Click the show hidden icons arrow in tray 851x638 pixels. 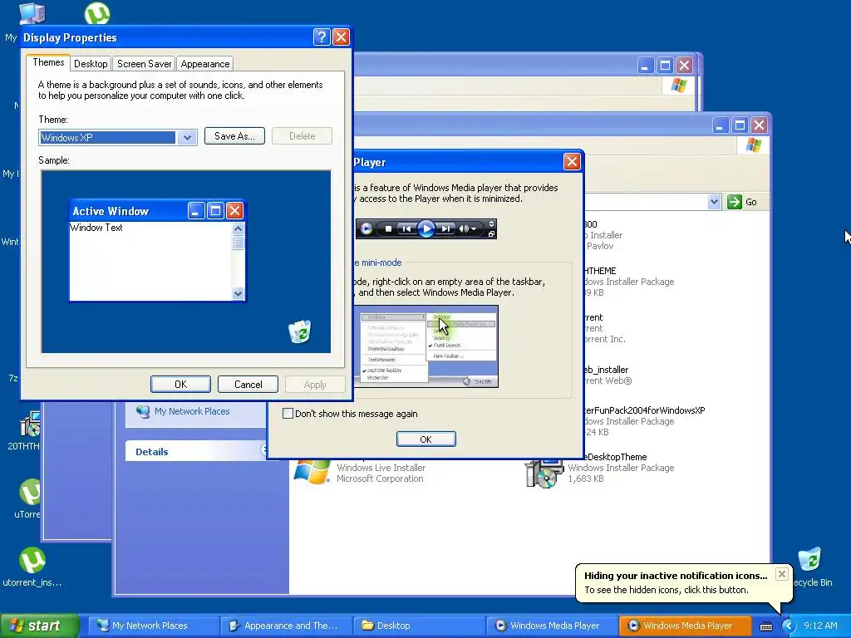pyautogui.click(x=788, y=626)
